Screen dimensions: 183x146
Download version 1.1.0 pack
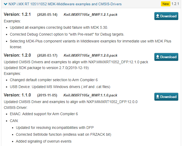tap(166, 97)
